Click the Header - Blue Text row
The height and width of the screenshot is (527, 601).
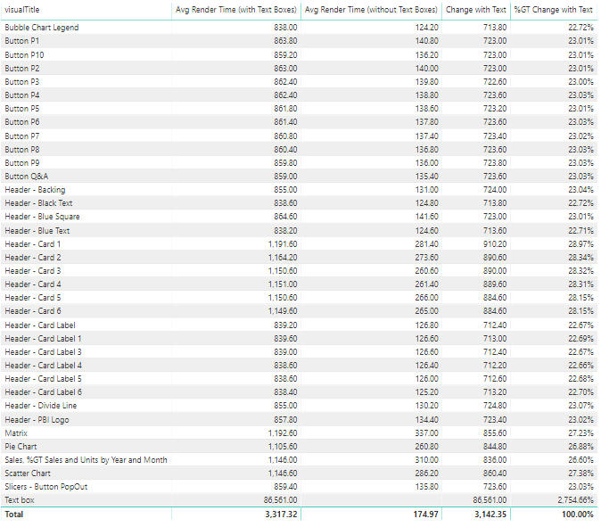[x=299, y=231]
